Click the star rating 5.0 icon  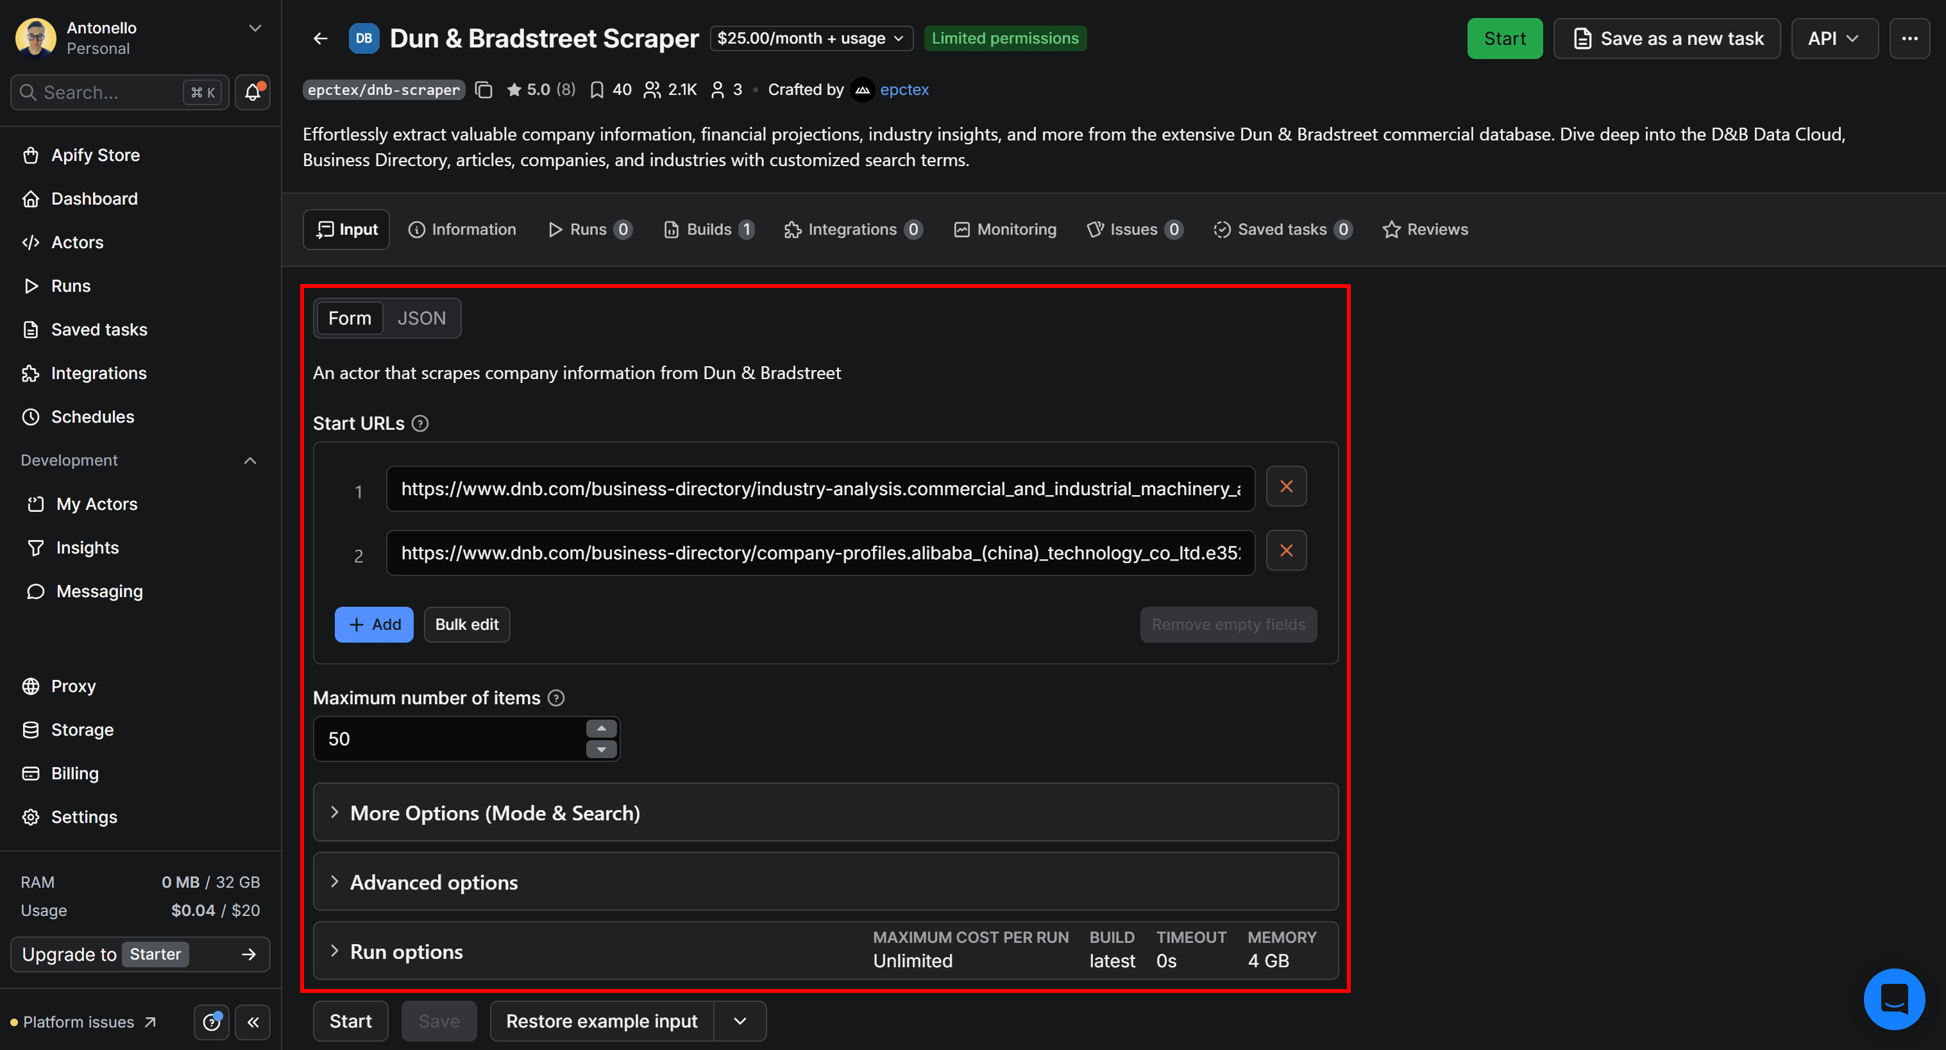(514, 90)
